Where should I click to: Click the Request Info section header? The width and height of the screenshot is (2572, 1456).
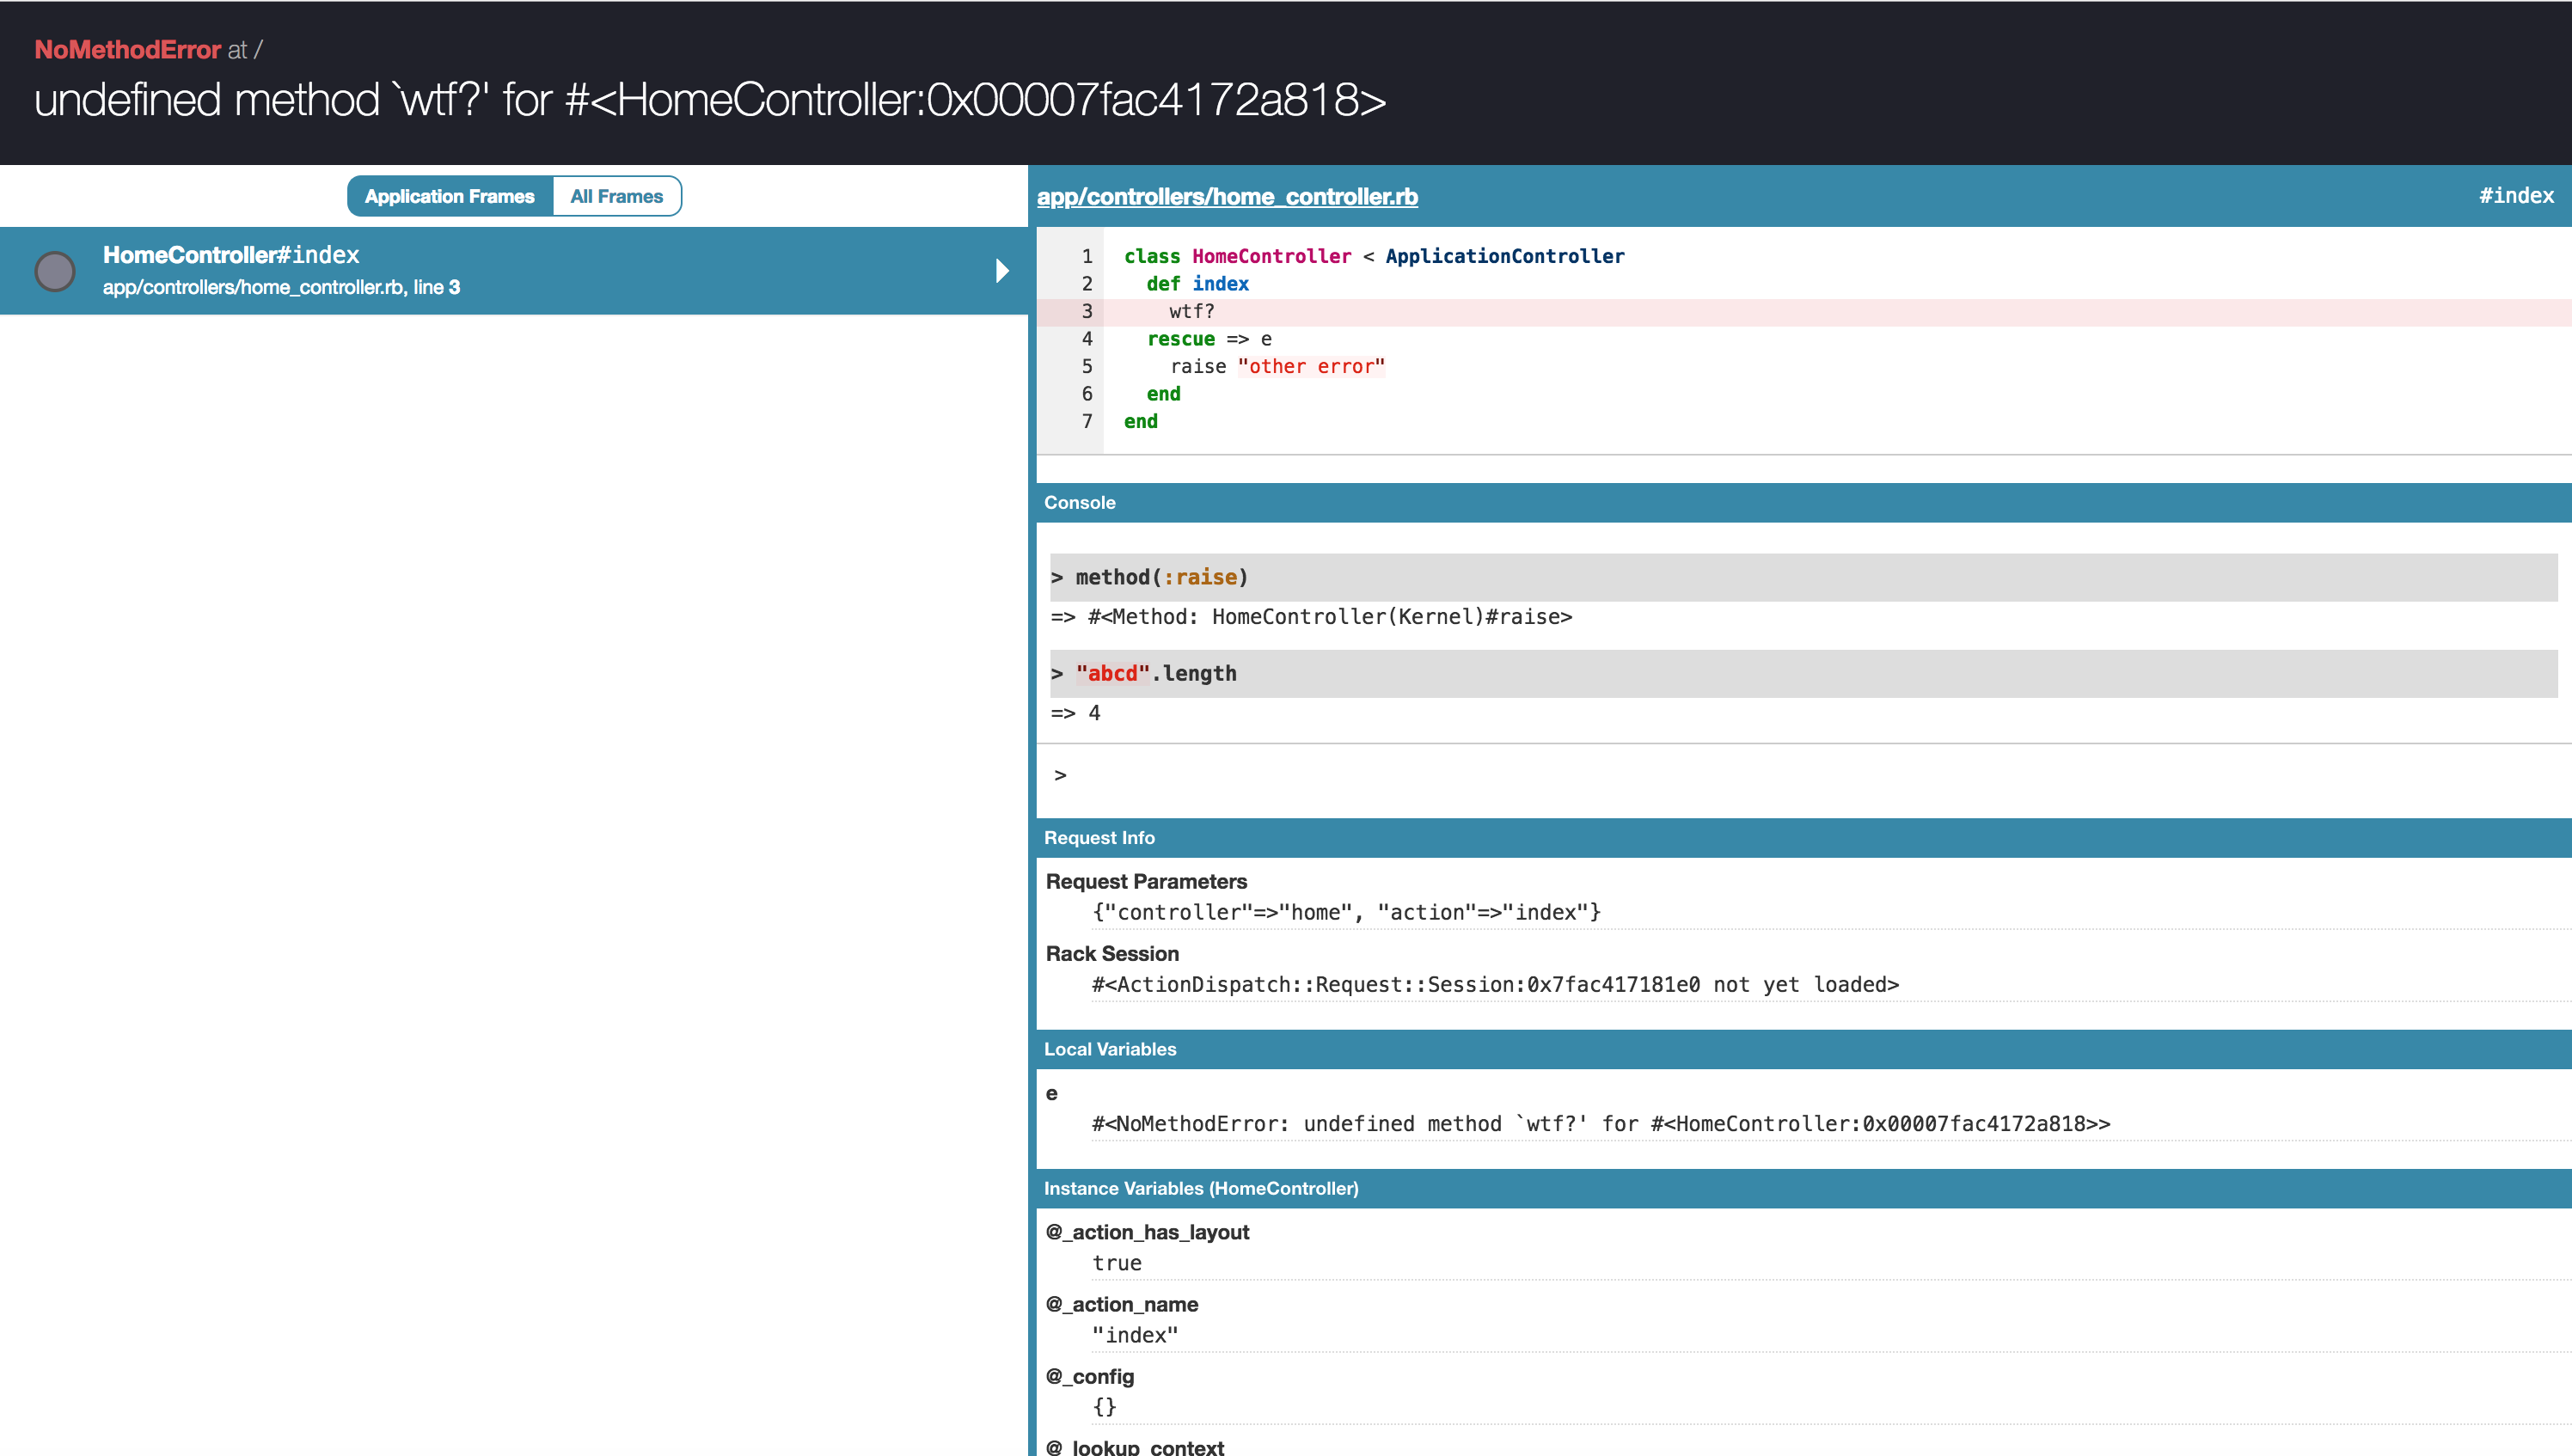(x=1804, y=838)
